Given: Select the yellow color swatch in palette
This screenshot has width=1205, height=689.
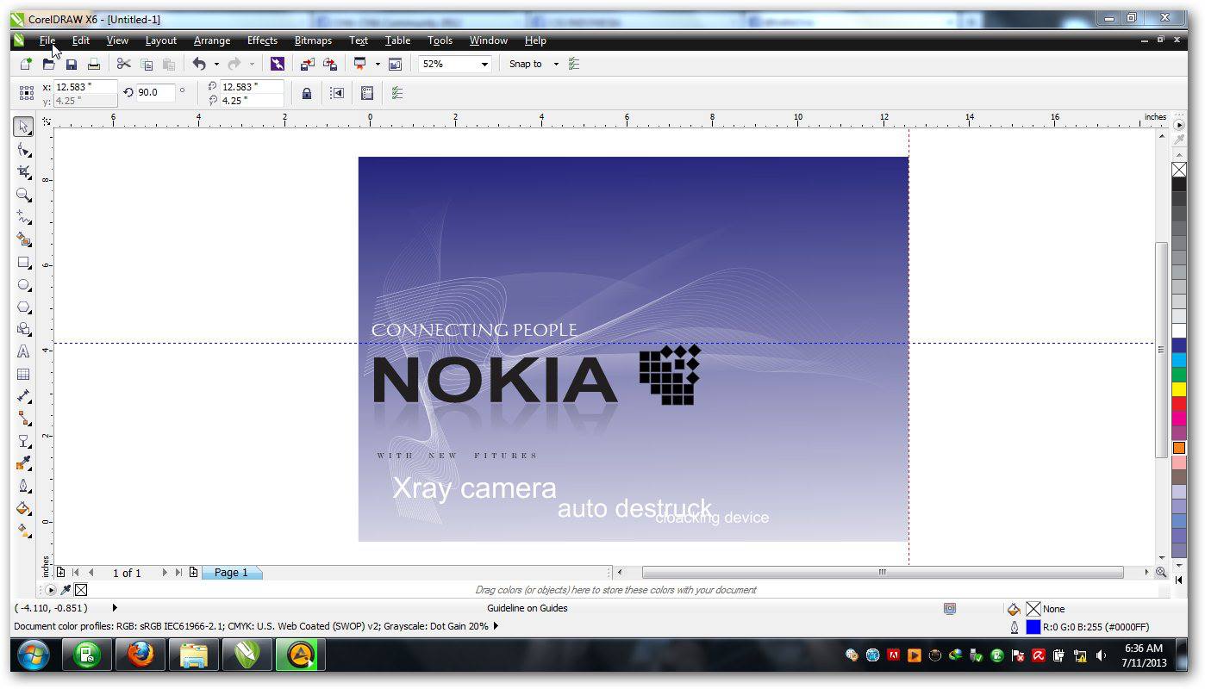Looking at the screenshot, I should point(1179,388).
